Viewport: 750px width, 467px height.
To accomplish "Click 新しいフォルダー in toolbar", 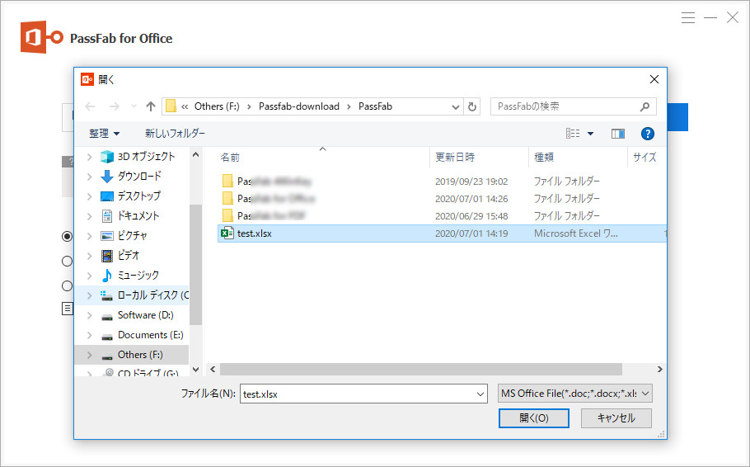I will tap(175, 134).
